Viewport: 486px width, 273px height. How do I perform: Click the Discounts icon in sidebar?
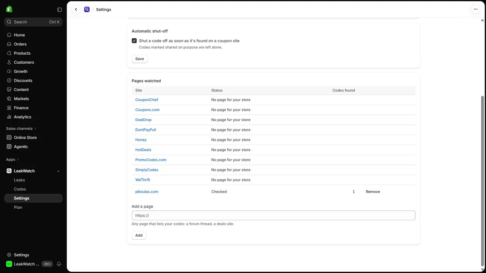(x=9, y=80)
